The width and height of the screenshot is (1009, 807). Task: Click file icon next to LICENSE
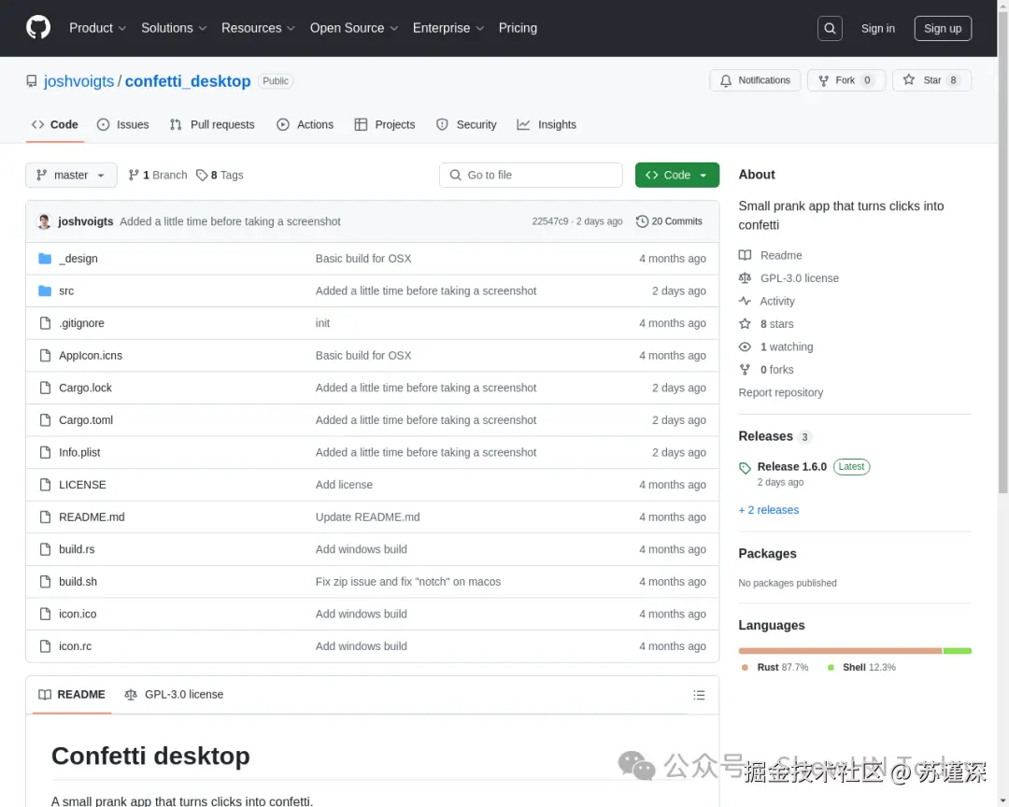(45, 485)
